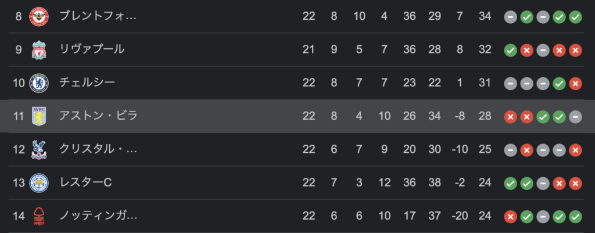
Task: Click the Brentford club crest
Action: coord(39,17)
